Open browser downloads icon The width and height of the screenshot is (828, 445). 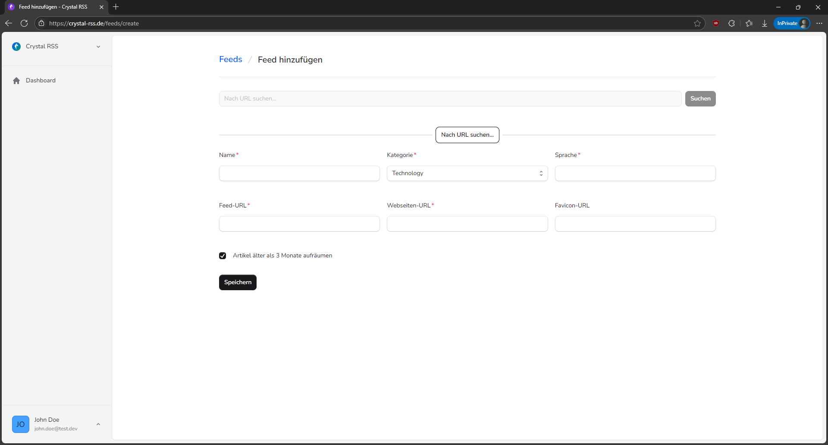[765, 23]
